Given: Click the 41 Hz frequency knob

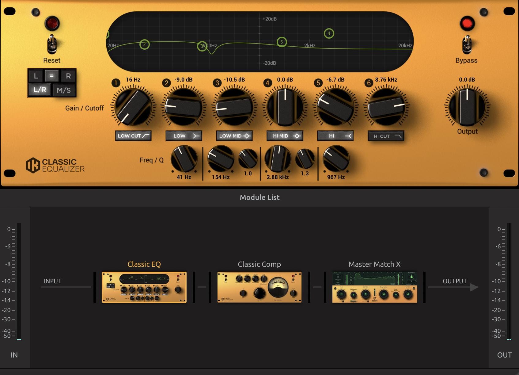Looking at the screenshot, I should (x=184, y=159).
